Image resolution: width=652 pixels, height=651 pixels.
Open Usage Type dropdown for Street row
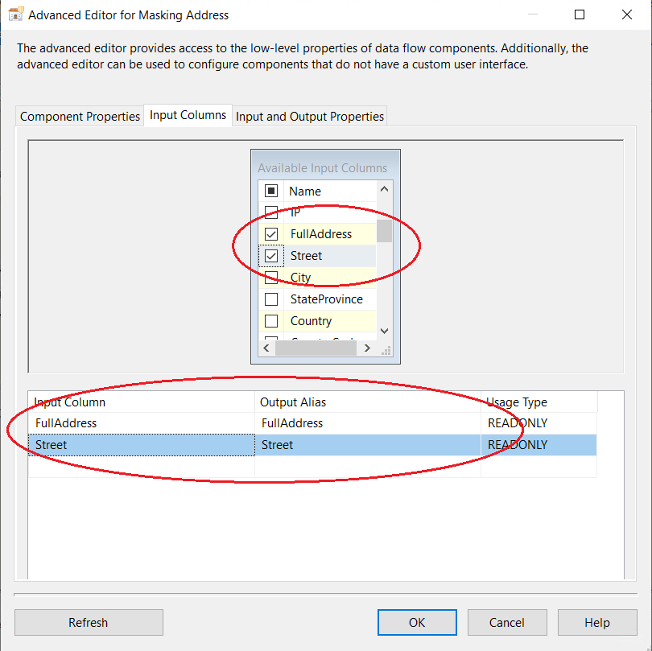pyautogui.click(x=538, y=445)
